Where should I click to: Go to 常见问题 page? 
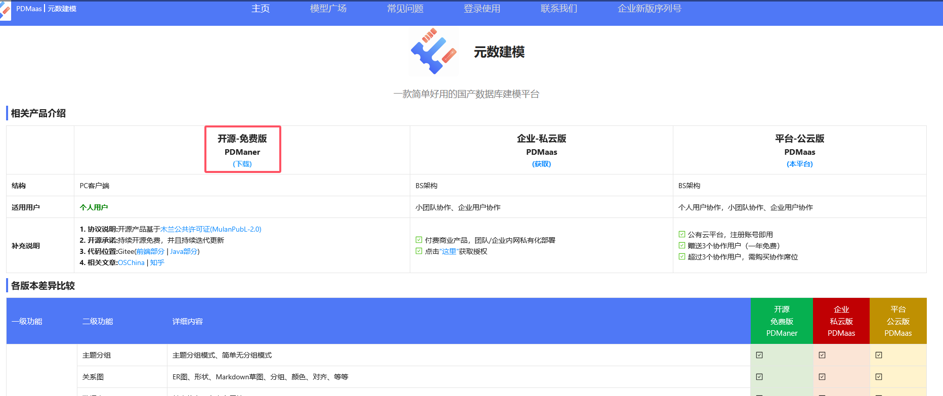pyautogui.click(x=405, y=9)
